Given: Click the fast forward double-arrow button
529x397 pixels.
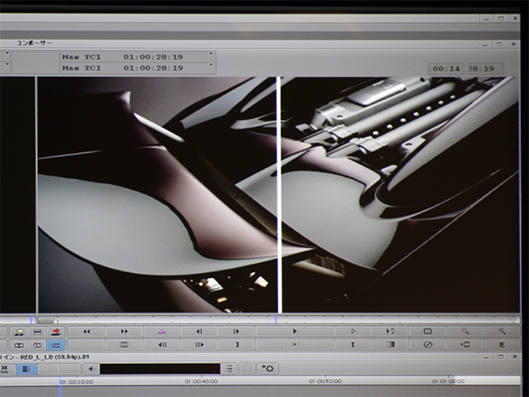Looking at the screenshot, I should (124, 332).
